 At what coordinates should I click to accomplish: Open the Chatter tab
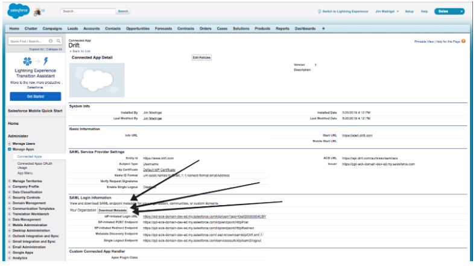[x=31, y=28]
